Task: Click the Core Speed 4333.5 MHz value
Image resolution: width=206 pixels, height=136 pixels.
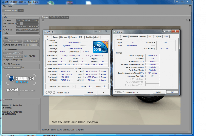Action: pos(65,71)
